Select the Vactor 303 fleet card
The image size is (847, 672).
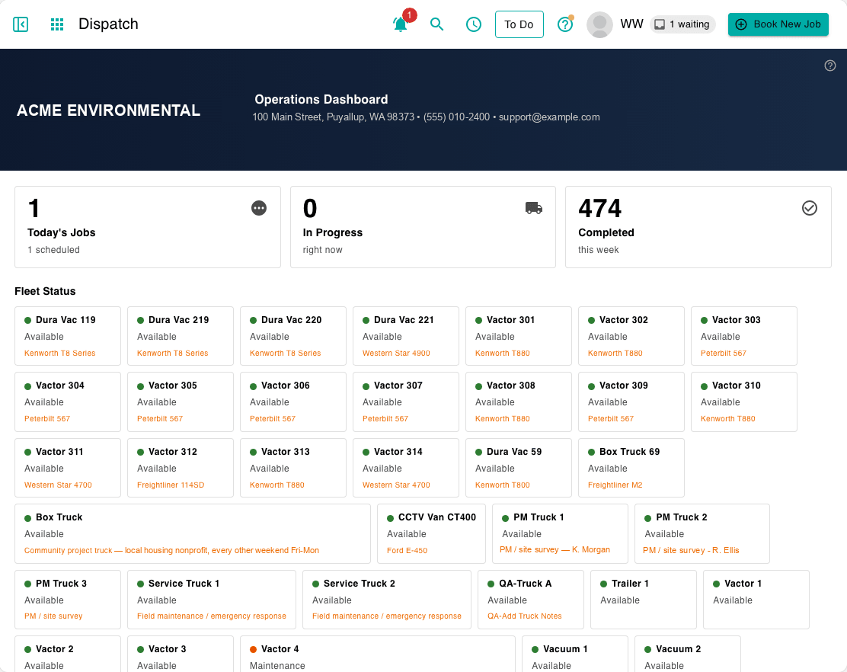744,336
